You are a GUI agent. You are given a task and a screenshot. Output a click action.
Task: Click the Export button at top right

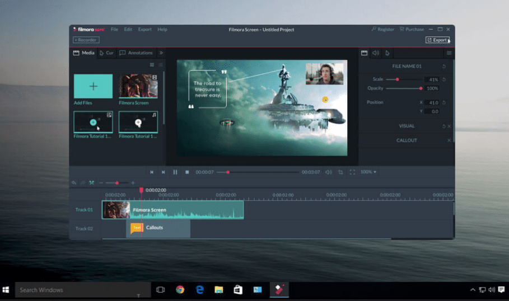point(437,40)
